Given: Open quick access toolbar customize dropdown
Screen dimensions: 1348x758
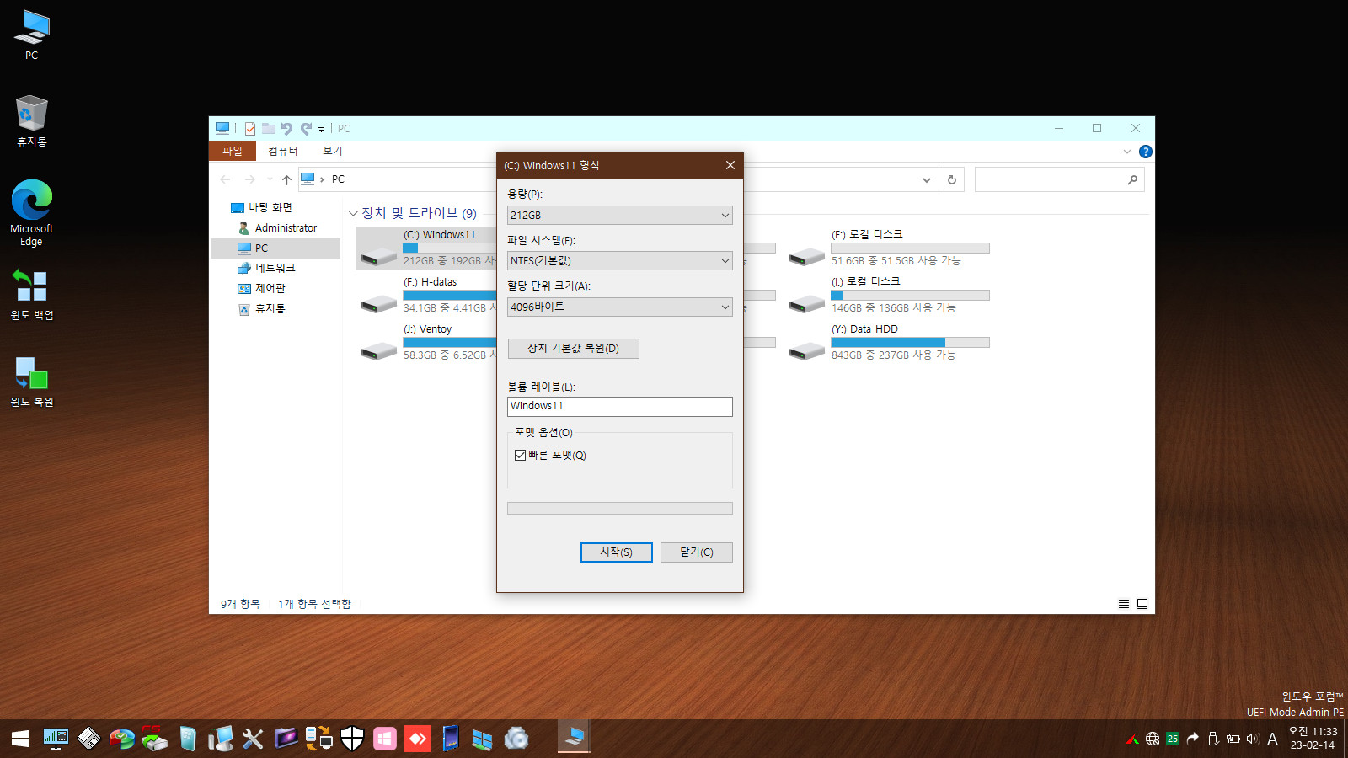Looking at the screenshot, I should pyautogui.click(x=322, y=130).
